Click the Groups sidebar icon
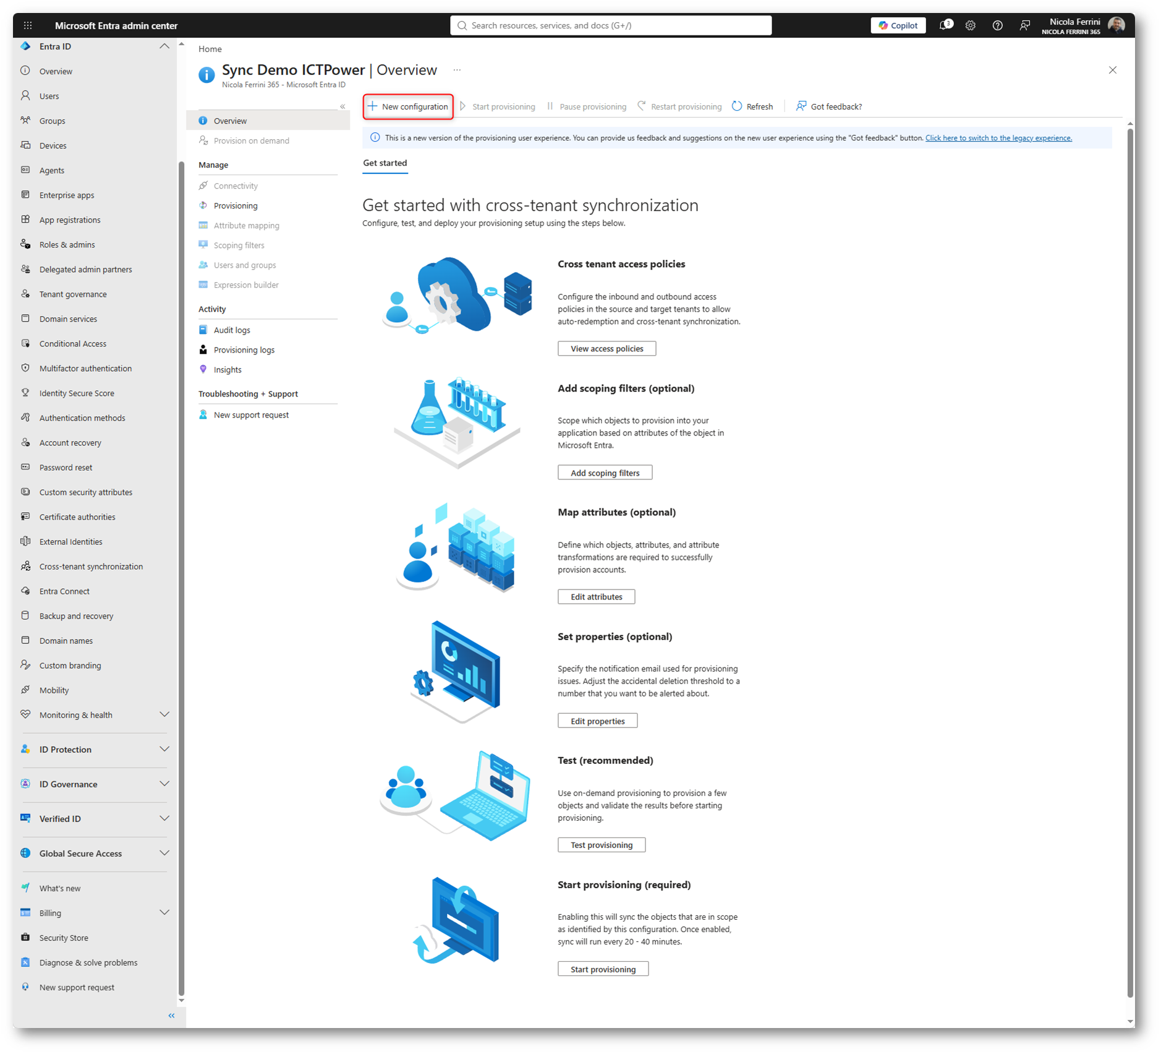1161x1054 pixels. click(x=25, y=120)
